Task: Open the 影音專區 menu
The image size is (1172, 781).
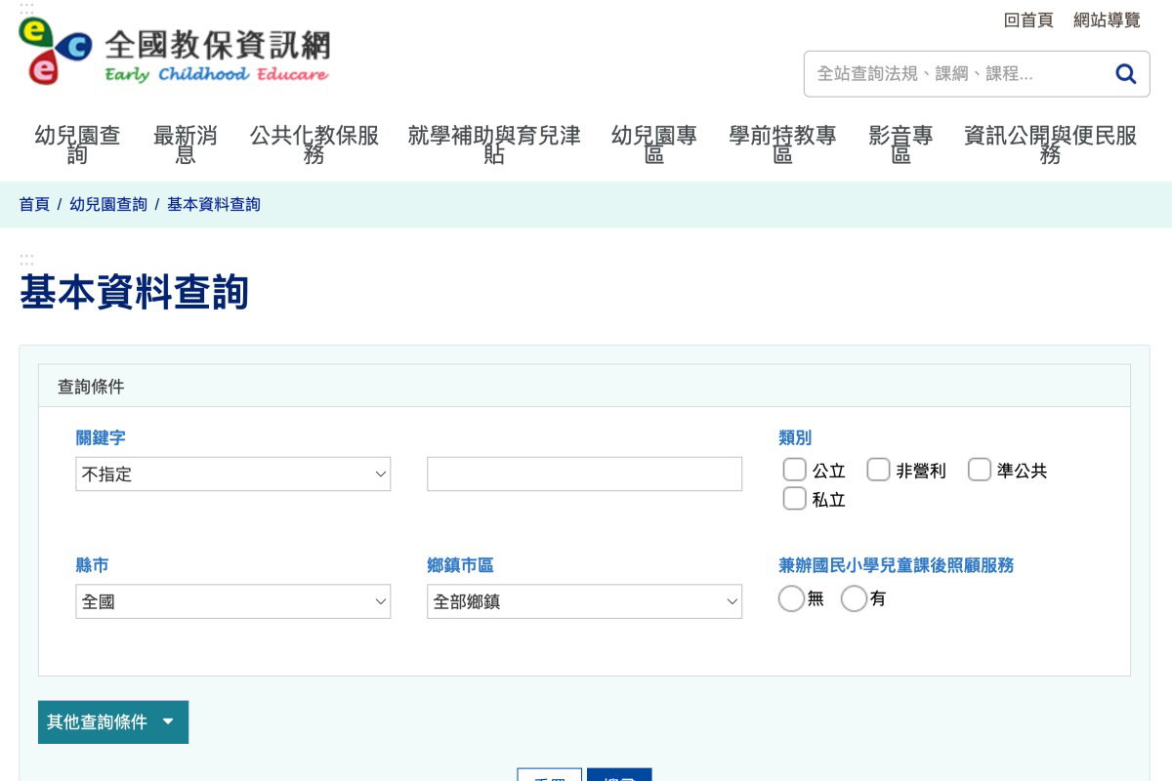Action: click(900, 144)
